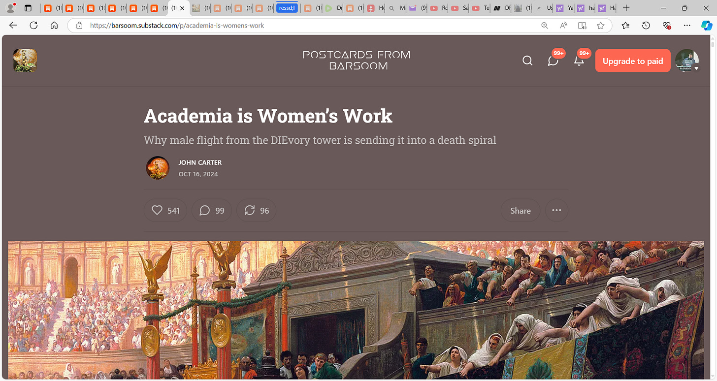This screenshot has height=381, width=717.
Task: Add this page to favorites star
Action: [601, 26]
